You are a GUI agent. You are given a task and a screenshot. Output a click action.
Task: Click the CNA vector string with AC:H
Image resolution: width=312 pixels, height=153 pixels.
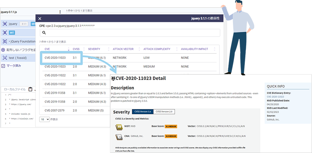pyautogui.click(x=221, y=136)
